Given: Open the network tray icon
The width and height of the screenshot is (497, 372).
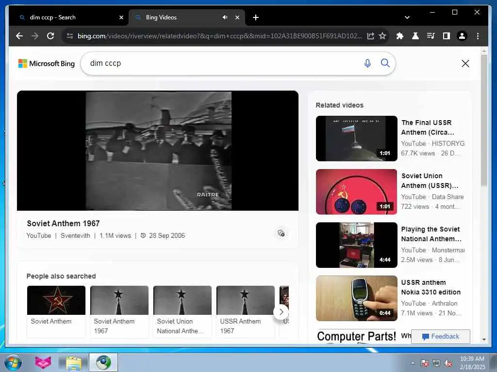Looking at the screenshot, I should pos(436,363).
